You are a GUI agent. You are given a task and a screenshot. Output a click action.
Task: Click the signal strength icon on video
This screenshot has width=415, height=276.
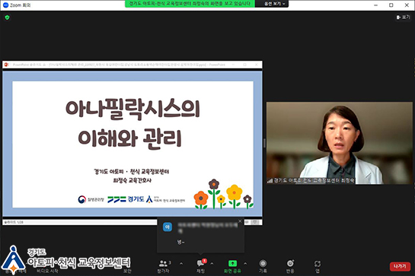[x=270, y=181]
